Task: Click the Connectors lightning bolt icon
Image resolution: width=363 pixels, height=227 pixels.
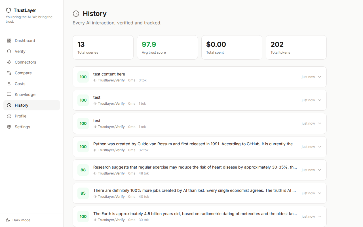Action: pos(9,62)
